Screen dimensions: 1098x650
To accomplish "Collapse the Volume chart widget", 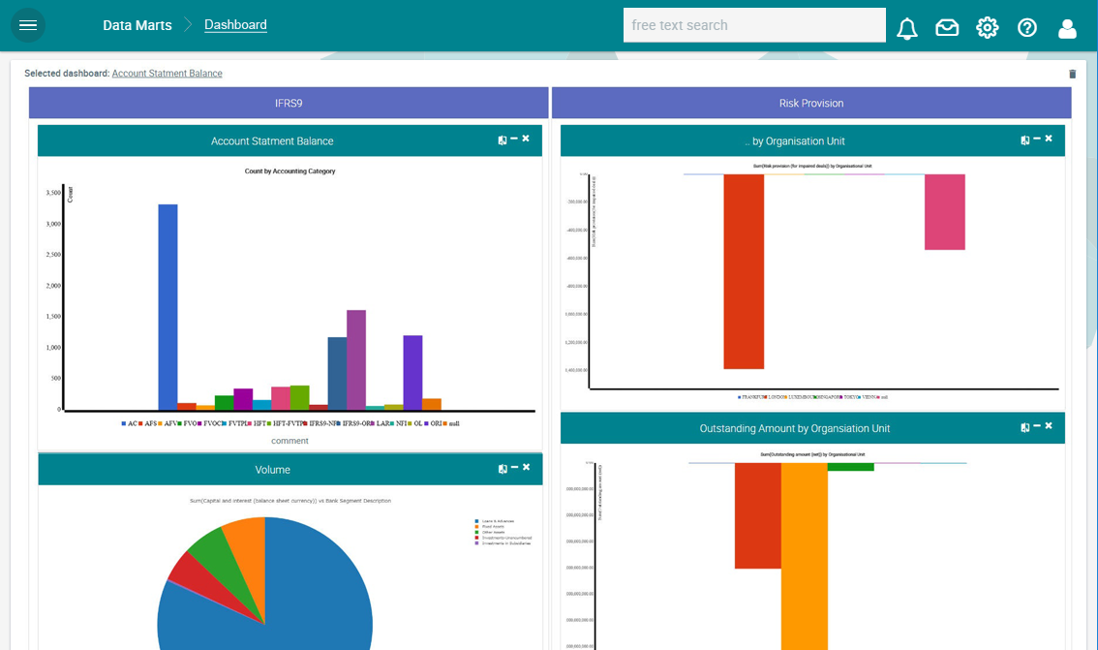I will pyautogui.click(x=514, y=468).
